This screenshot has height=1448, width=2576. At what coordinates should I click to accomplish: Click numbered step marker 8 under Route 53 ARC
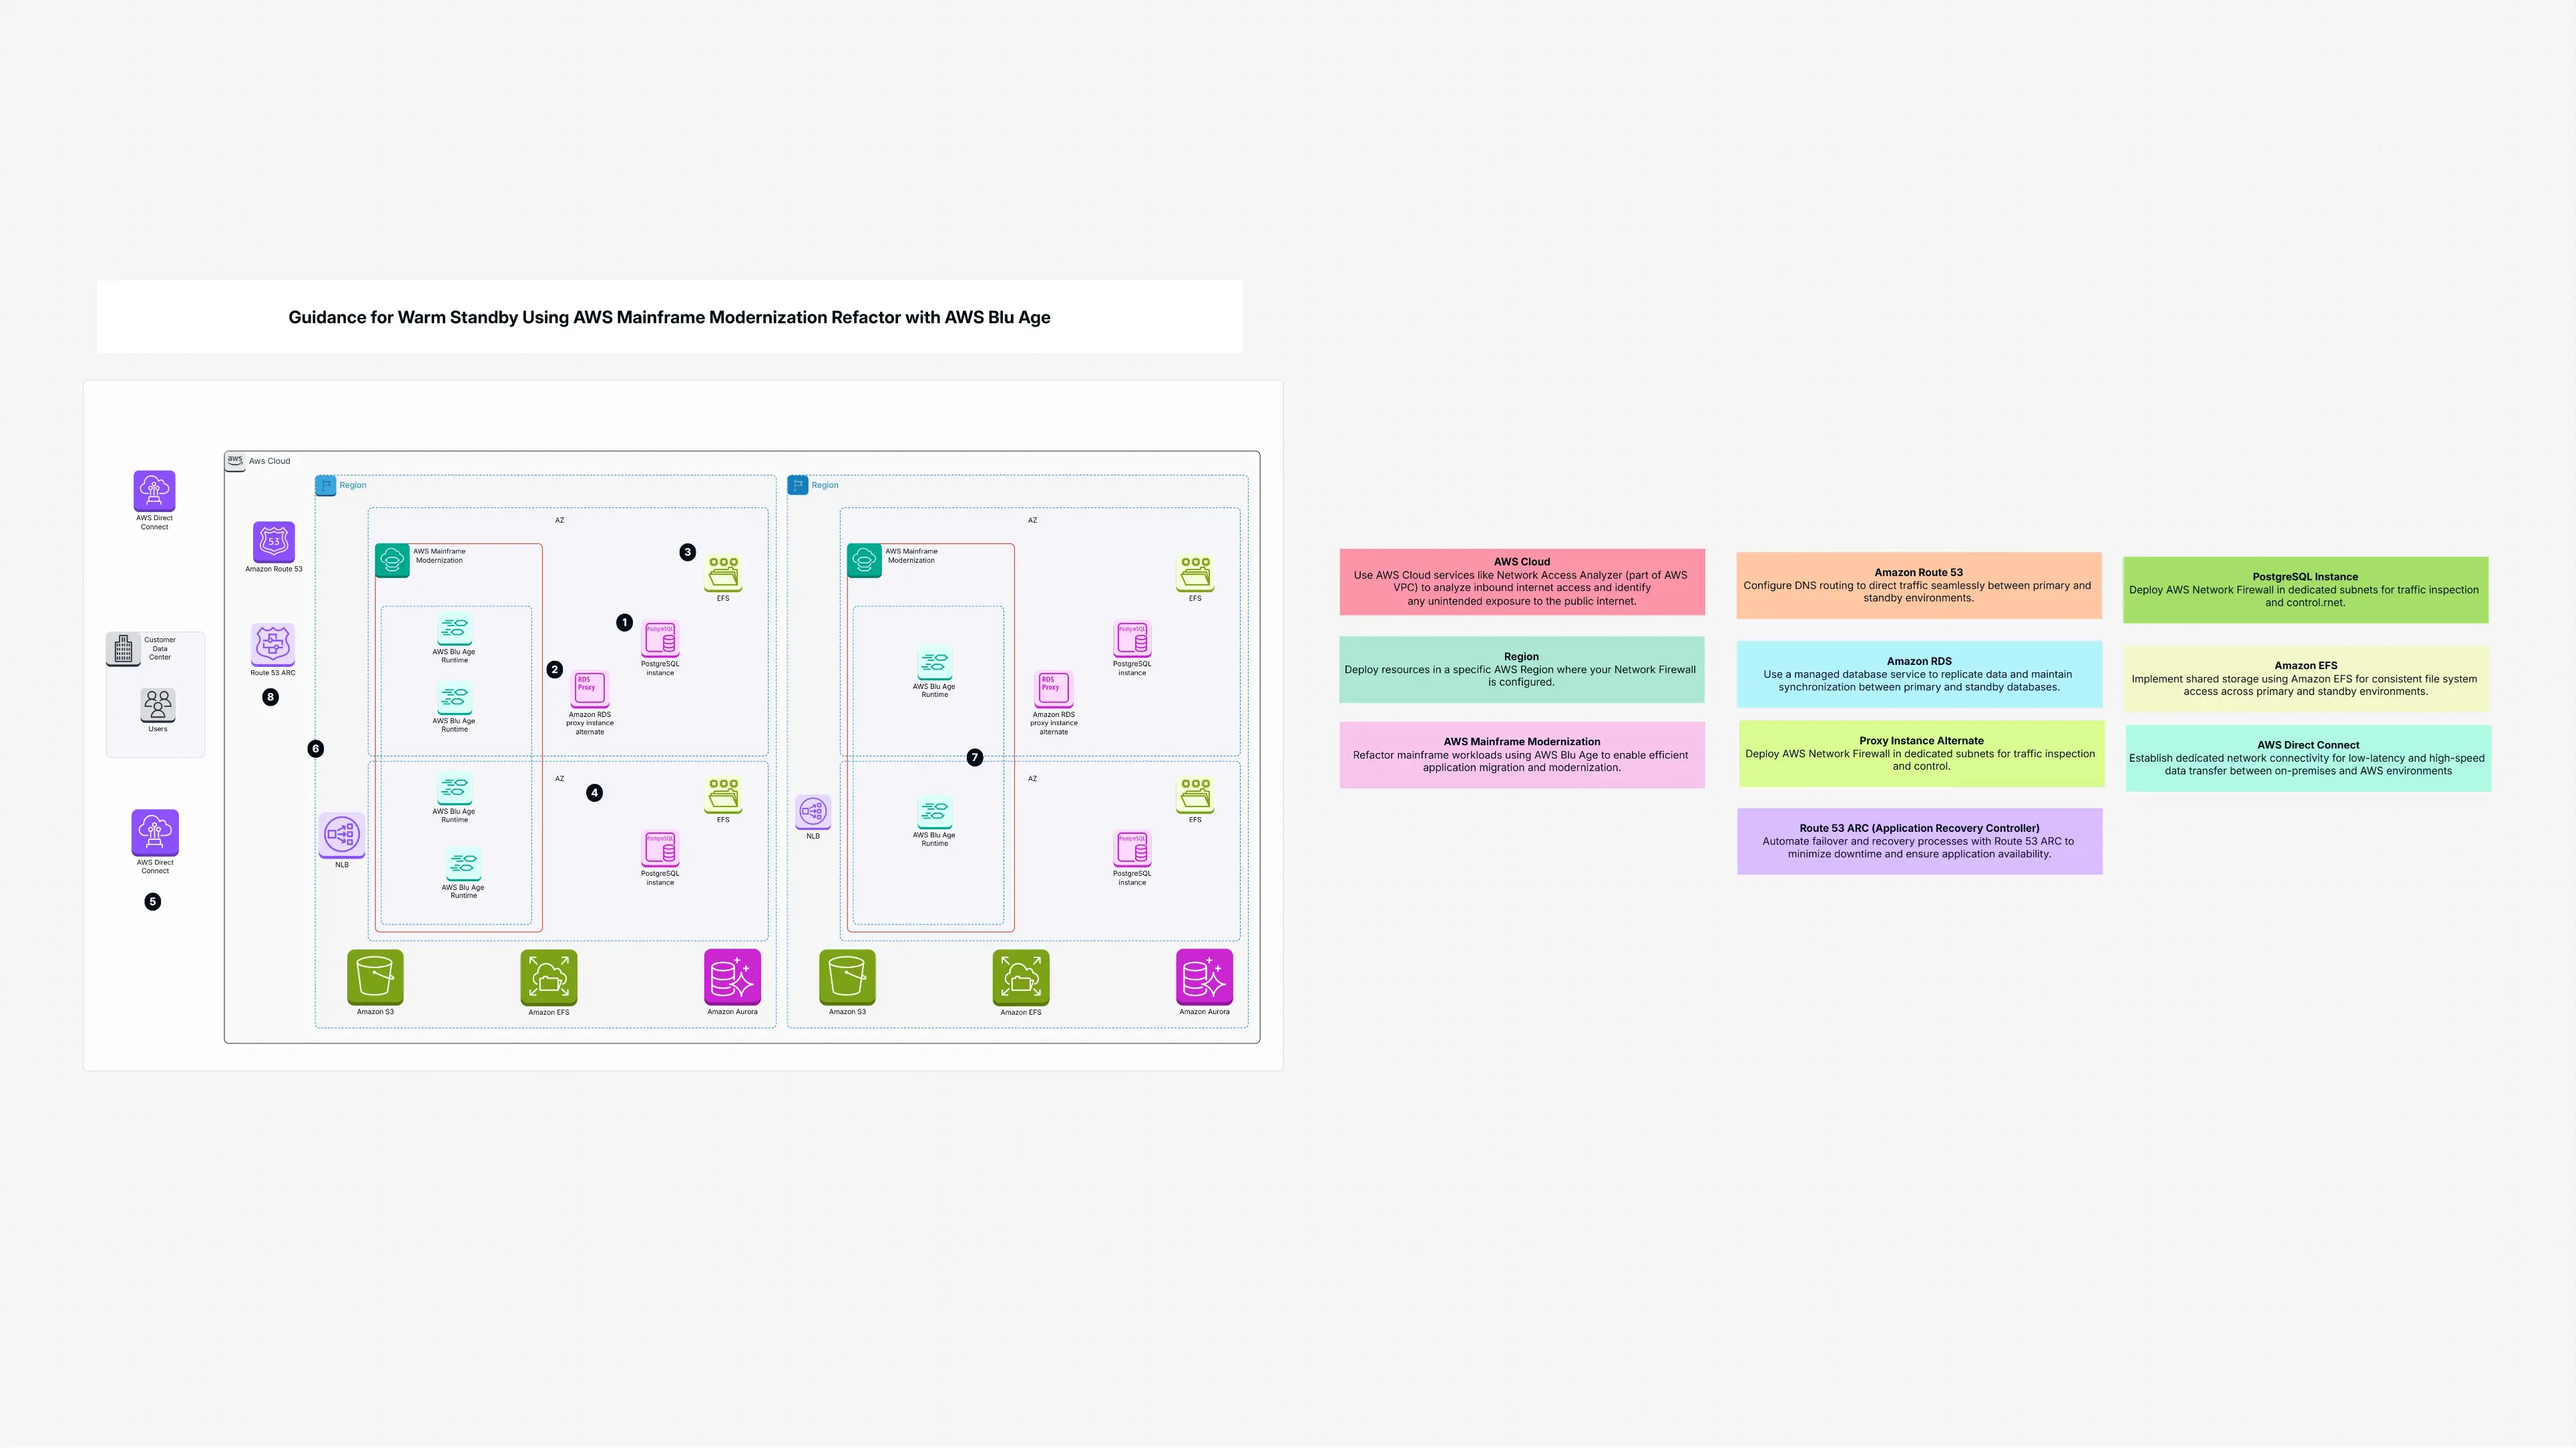(x=270, y=697)
